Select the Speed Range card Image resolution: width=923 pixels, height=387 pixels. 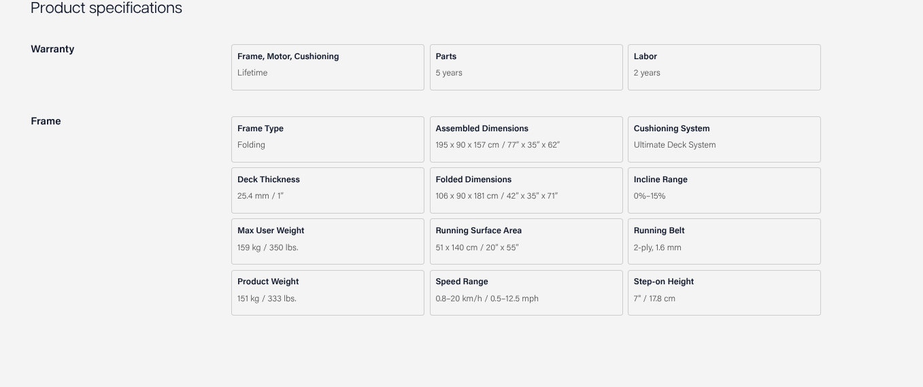pos(526,292)
